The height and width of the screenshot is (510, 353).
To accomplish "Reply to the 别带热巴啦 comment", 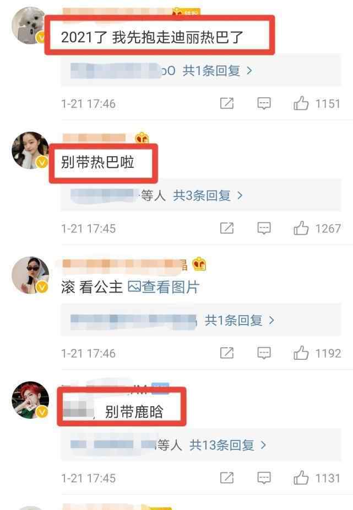I will point(264,229).
